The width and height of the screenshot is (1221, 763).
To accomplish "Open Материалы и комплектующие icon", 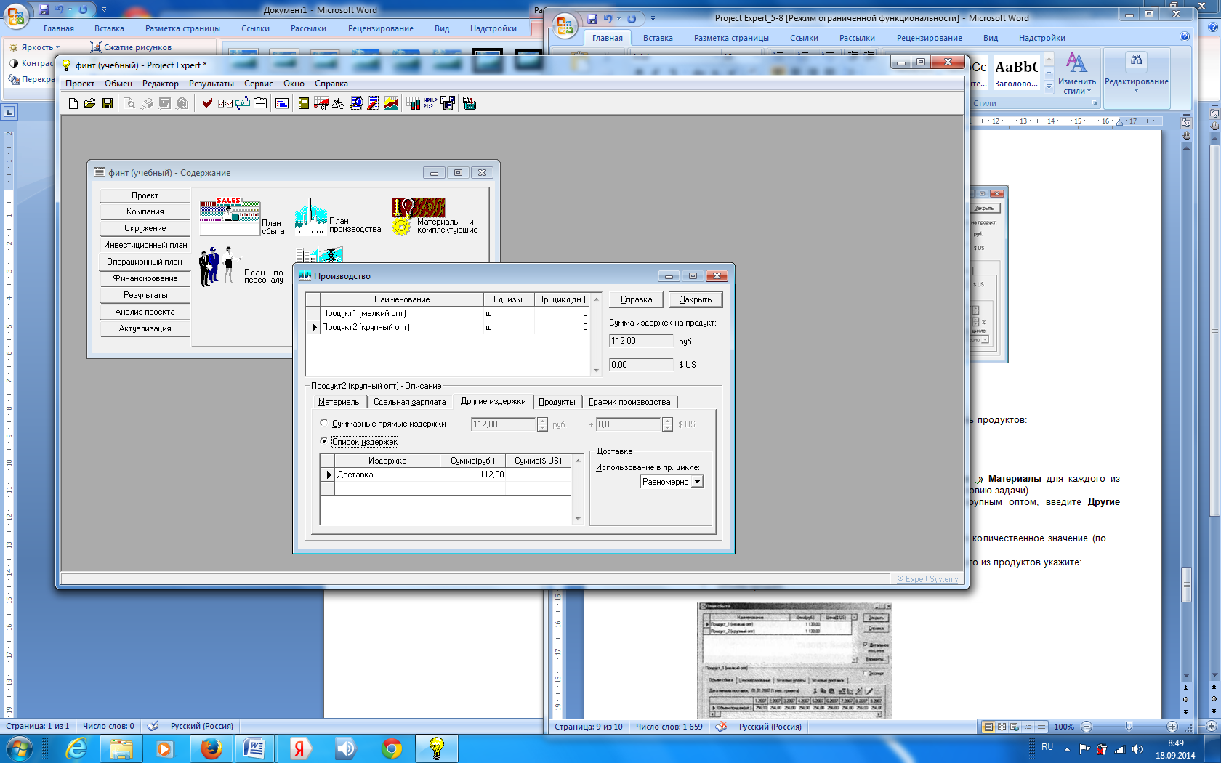I will (x=418, y=216).
